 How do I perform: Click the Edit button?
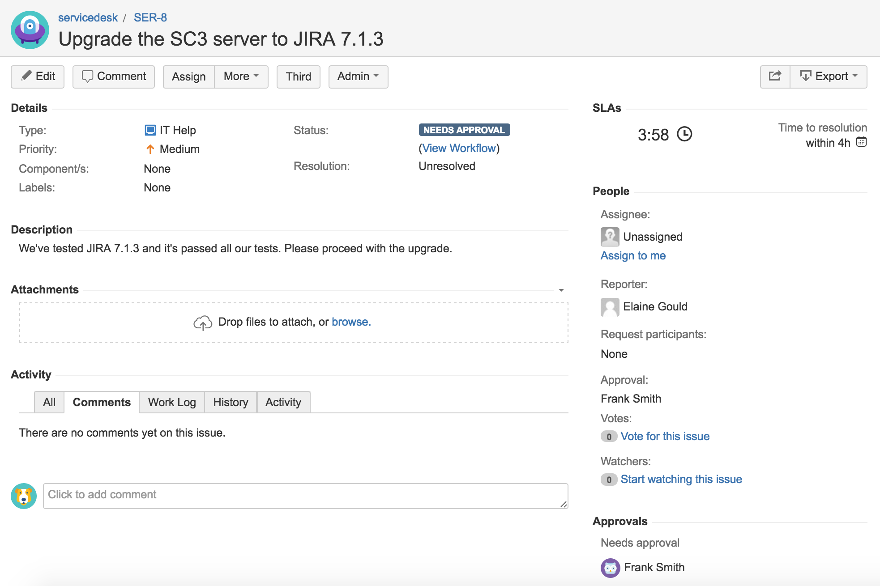38,76
